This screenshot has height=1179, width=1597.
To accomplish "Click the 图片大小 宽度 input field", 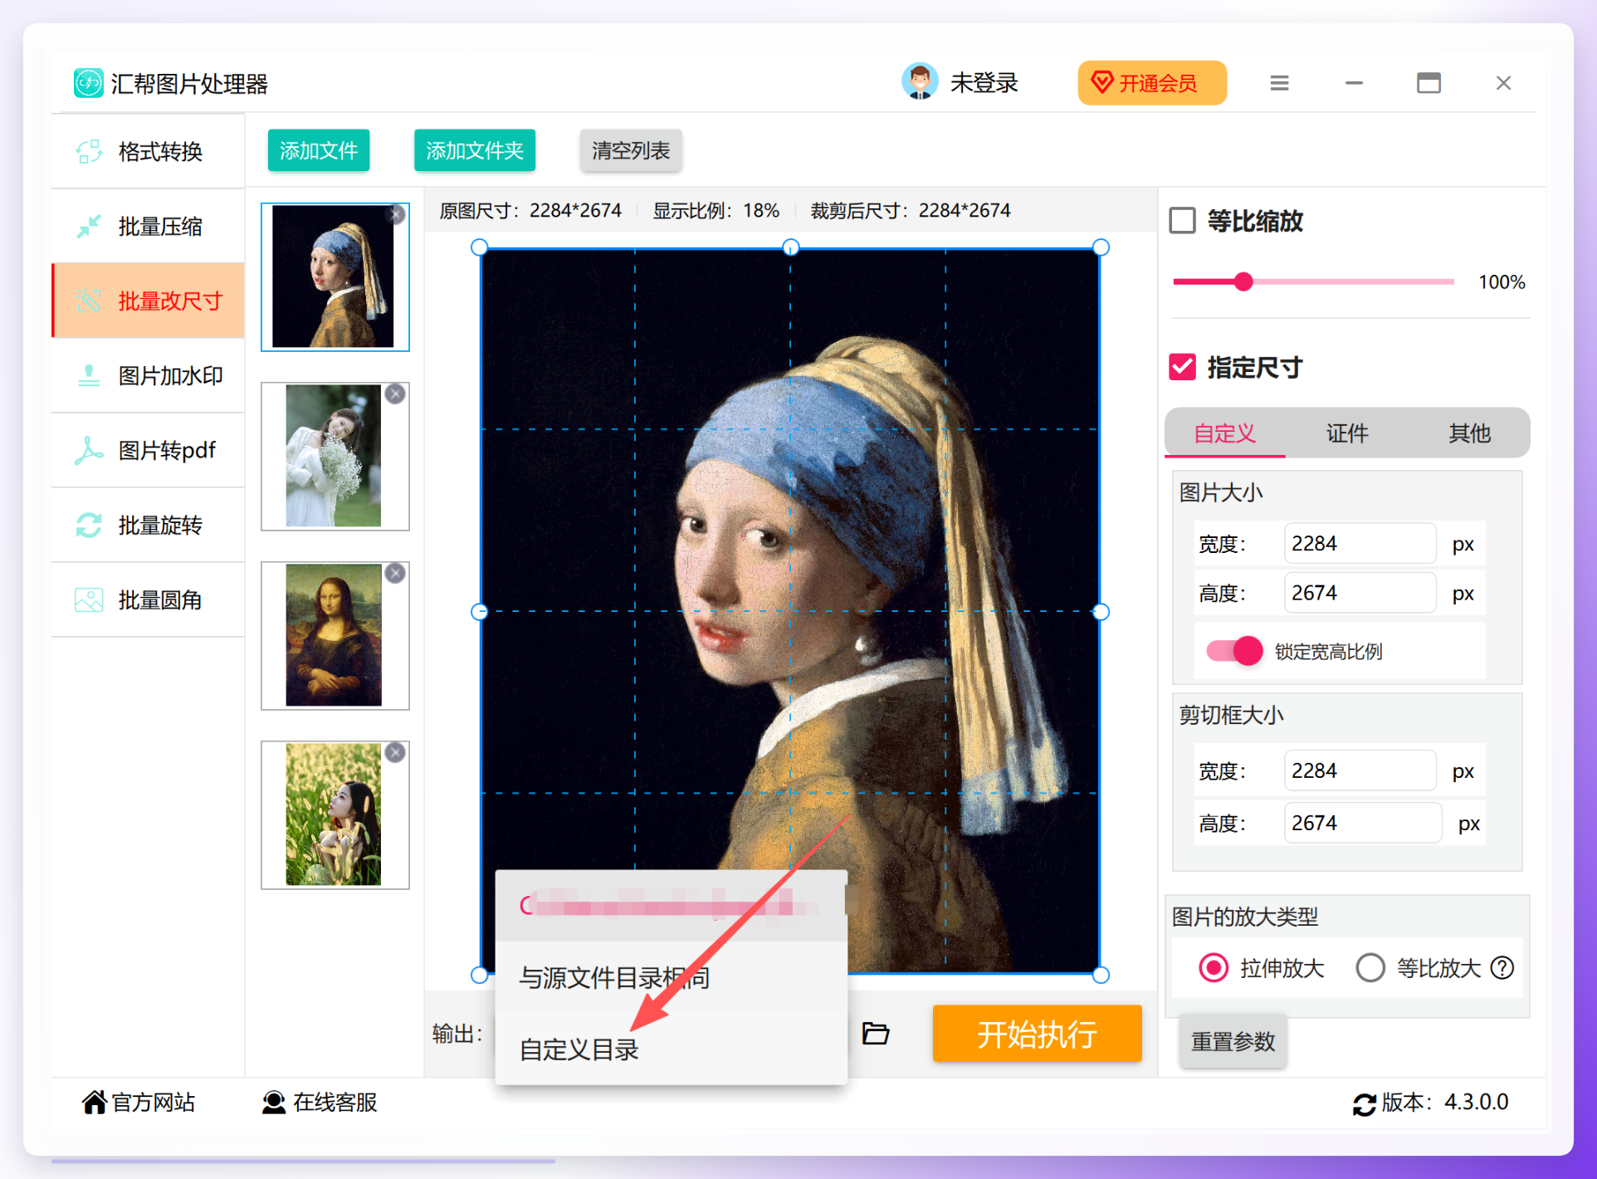I will pos(1360,544).
